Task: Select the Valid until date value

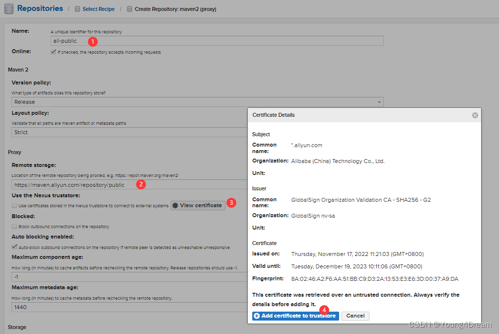Action: pos(356,266)
